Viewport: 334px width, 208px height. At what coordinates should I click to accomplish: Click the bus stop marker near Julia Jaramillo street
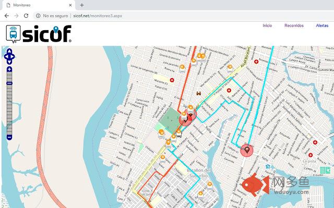[182, 68]
